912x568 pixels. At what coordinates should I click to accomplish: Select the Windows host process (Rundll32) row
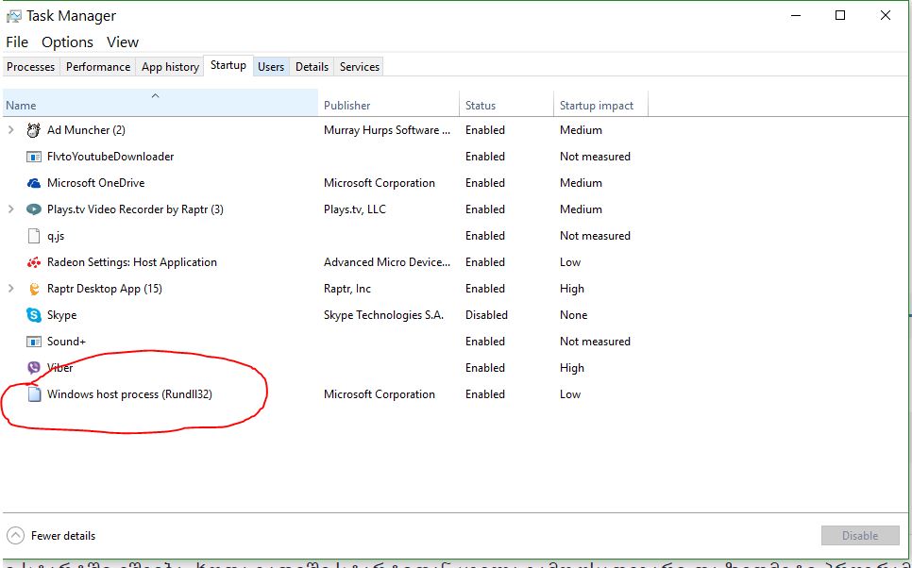point(129,394)
